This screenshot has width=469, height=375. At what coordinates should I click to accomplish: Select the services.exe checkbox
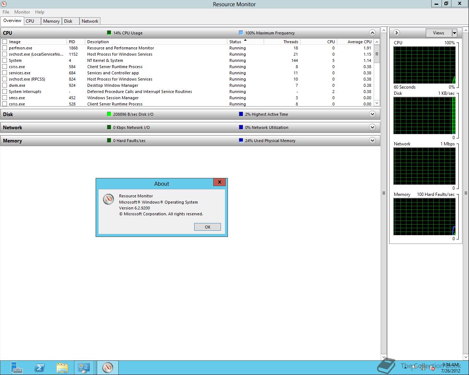point(5,73)
